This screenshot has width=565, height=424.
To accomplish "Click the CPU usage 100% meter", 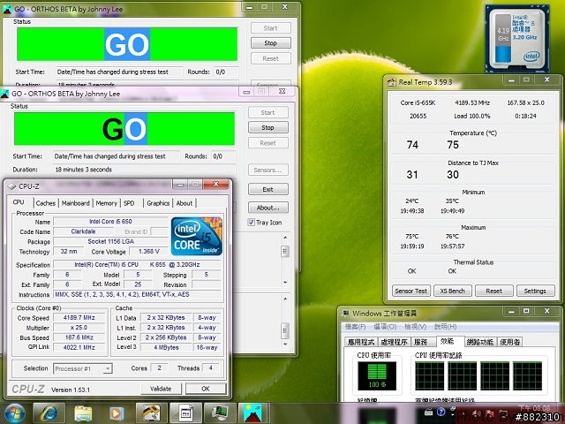I will click(377, 376).
